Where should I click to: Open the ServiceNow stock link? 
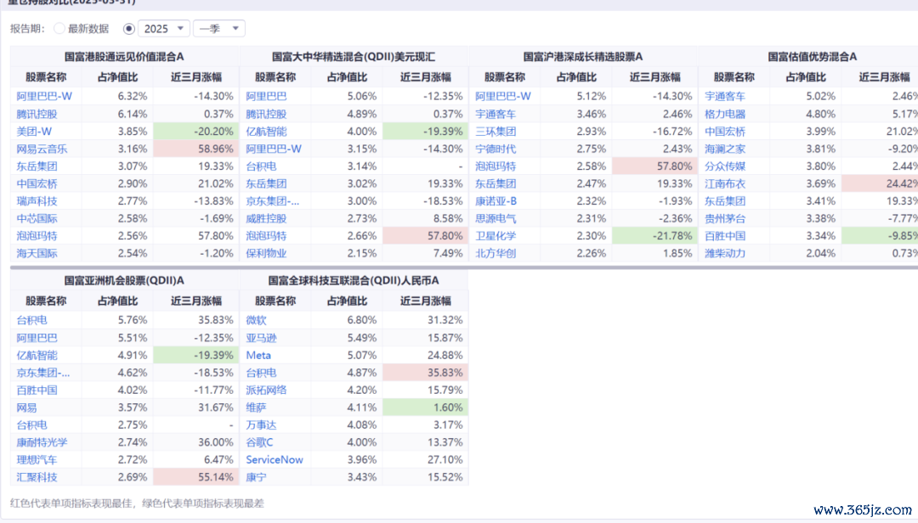[275, 460]
